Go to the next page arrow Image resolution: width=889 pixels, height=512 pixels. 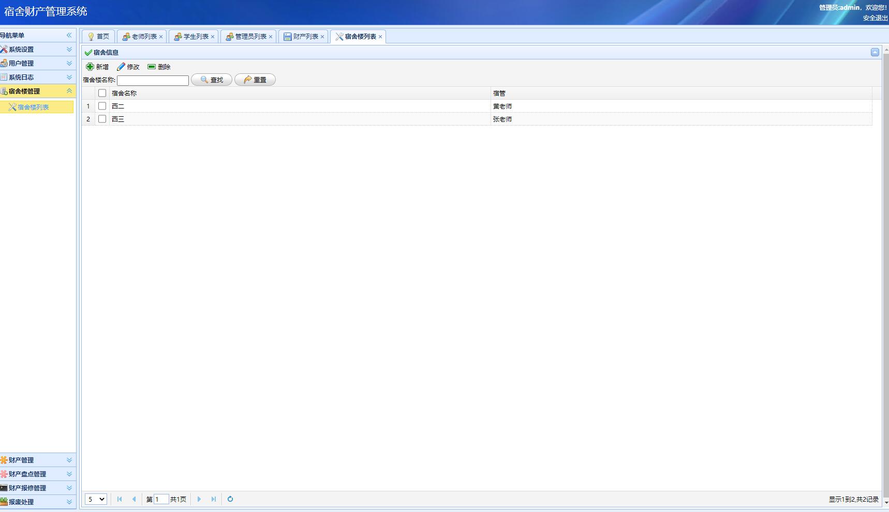(199, 499)
